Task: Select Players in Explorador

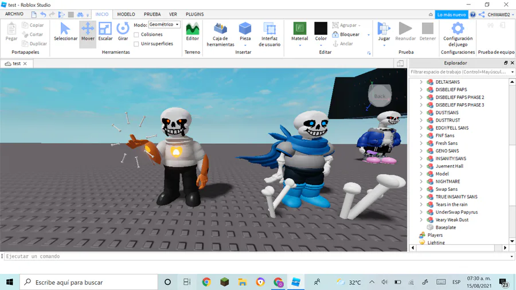Action: click(435, 235)
